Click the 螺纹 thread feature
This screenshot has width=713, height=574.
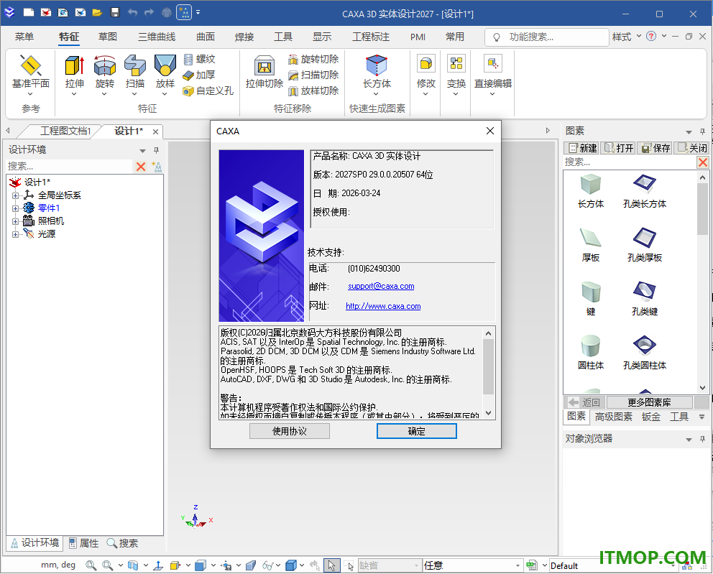[199, 59]
